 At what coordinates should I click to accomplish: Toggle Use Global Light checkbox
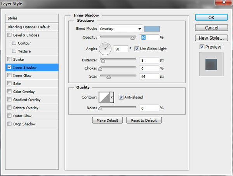pyautogui.click(x=137, y=49)
